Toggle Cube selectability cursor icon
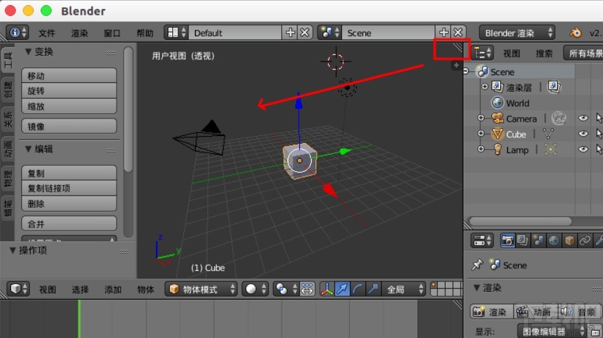 tap(598, 134)
